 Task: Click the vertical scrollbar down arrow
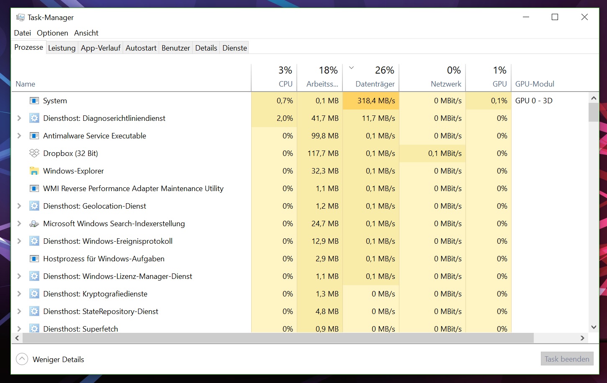click(594, 327)
